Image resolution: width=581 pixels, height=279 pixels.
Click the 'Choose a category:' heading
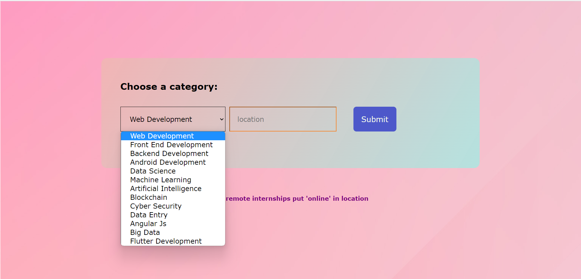169,87
